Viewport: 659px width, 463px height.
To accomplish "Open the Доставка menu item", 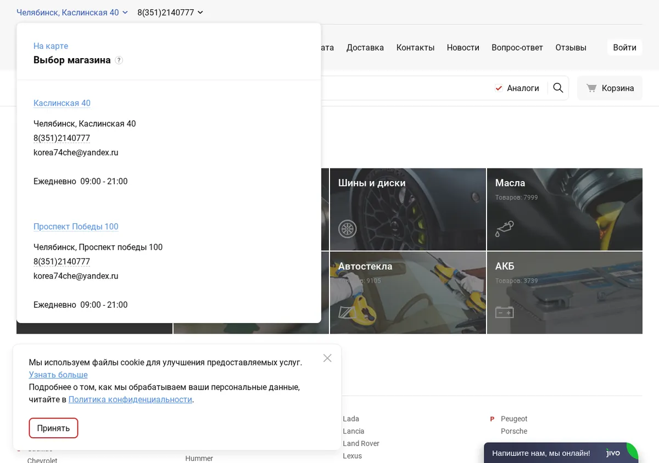I will point(365,47).
